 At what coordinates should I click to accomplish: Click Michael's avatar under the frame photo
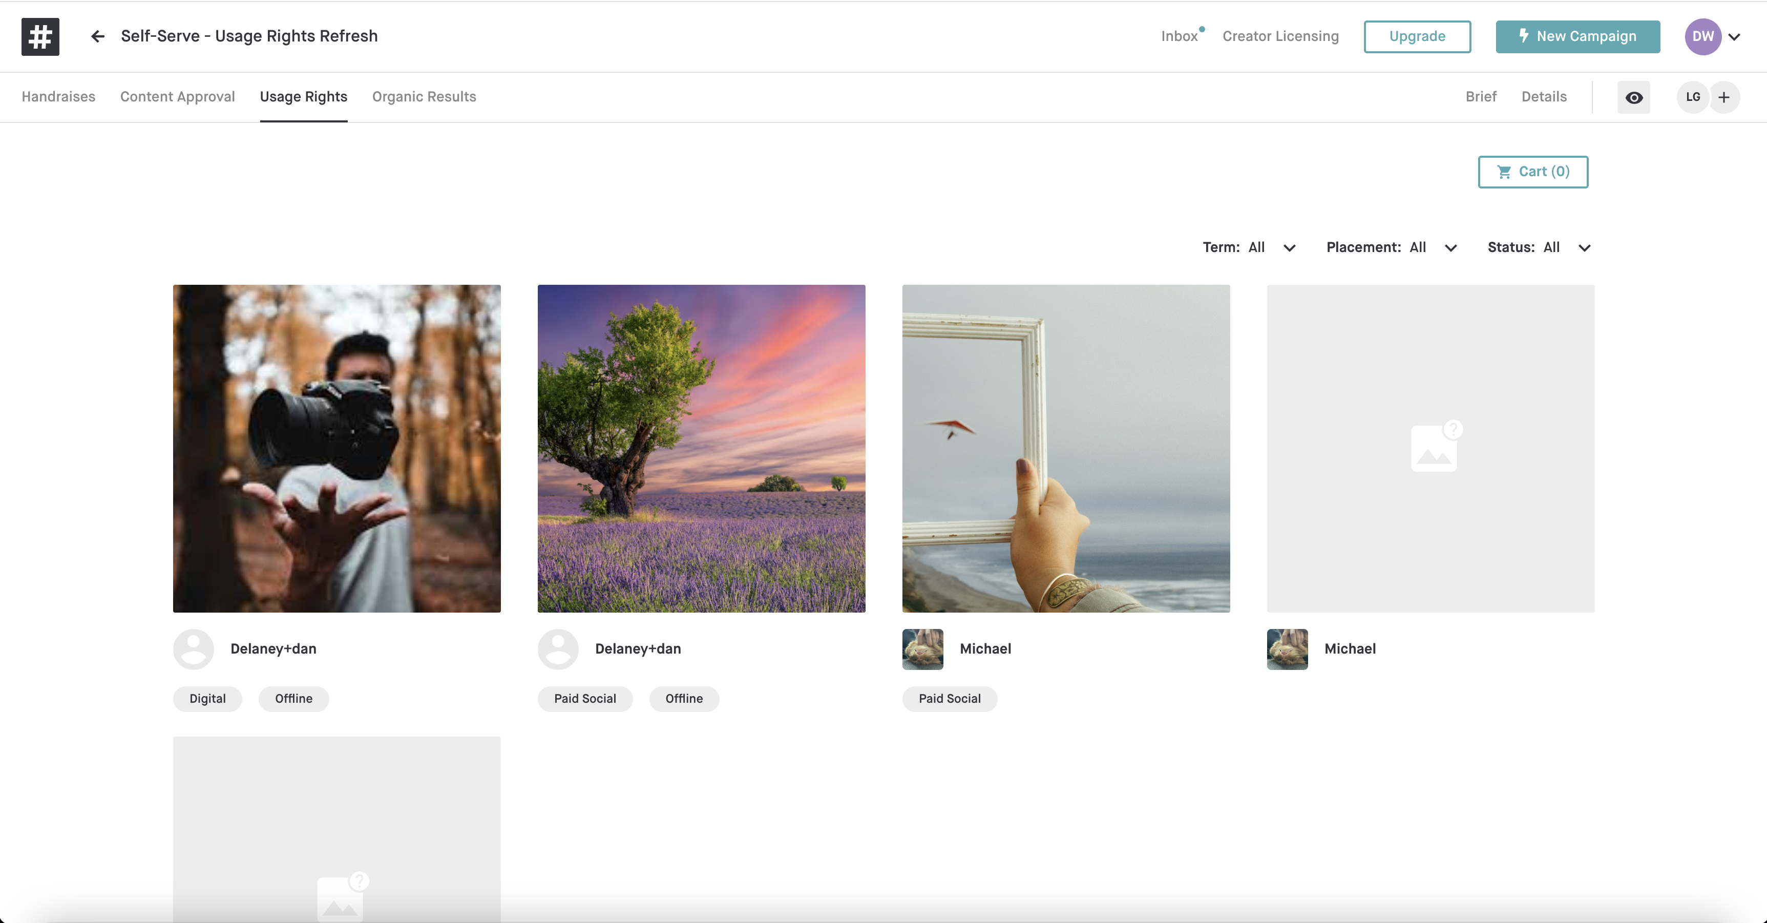click(x=922, y=648)
